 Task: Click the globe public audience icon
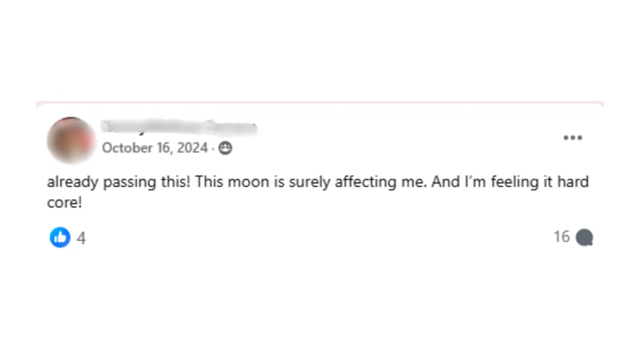click(x=226, y=148)
